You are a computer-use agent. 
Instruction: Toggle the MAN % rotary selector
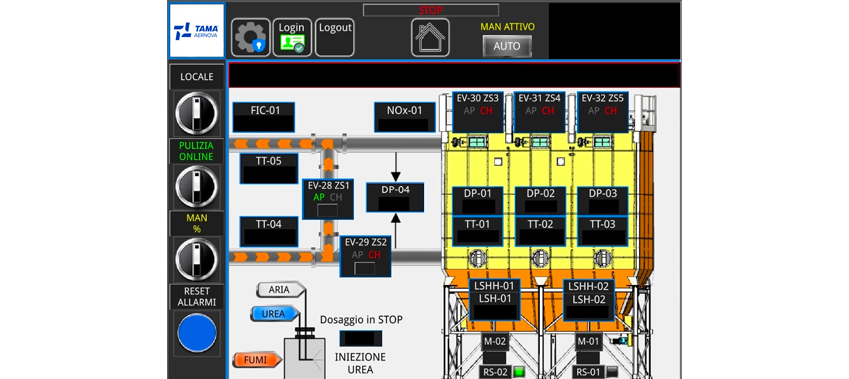pyautogui.click(x=196, y=260)
